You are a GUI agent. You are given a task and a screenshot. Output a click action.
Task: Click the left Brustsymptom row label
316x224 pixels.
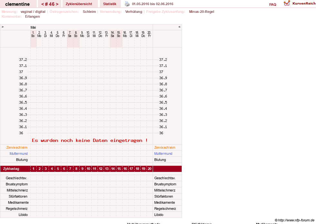pos(17,184)
